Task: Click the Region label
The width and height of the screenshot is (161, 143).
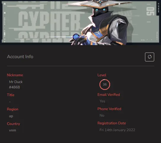Action: 12,109
